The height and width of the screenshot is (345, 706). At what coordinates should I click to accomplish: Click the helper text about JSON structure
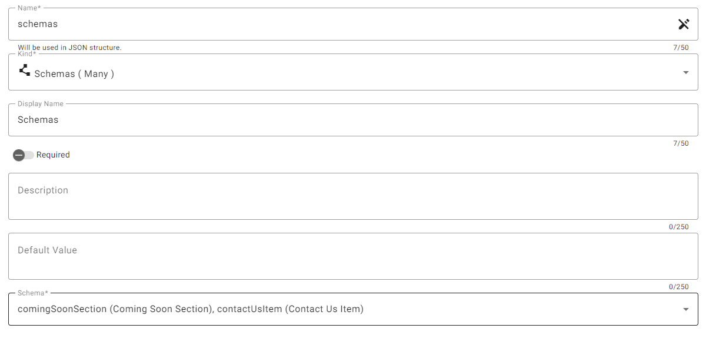69,48
